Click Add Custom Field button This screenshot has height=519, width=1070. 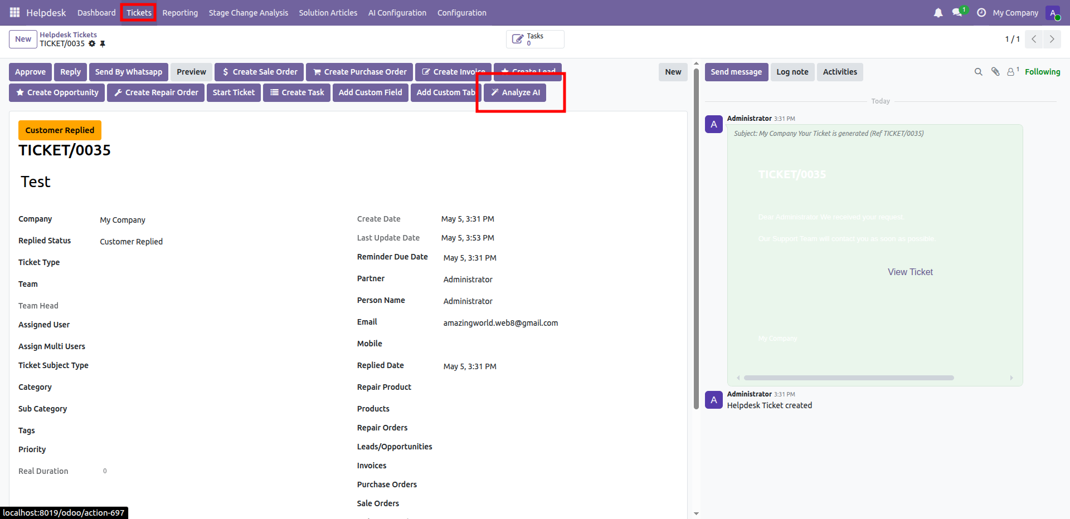coord(371,92)
